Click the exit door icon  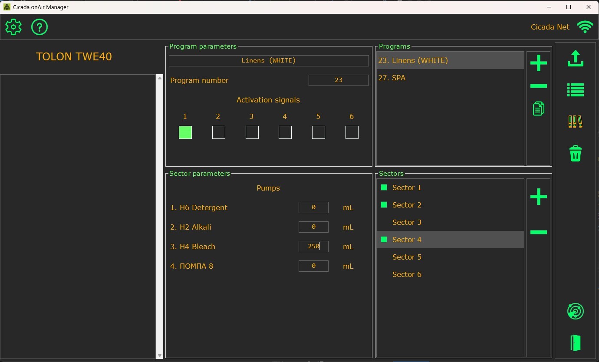coord(575,343)
